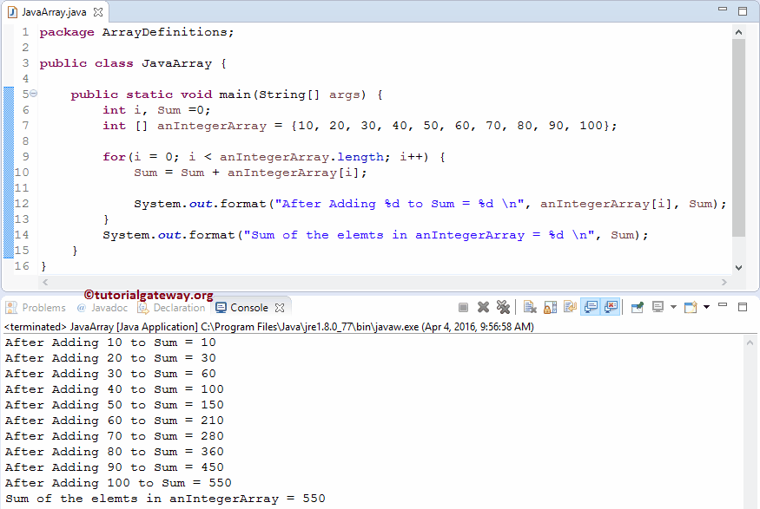The height and width of the screenshot is (509, 760).
Task: Terminate the running Java application
Action: click(463, 306)
